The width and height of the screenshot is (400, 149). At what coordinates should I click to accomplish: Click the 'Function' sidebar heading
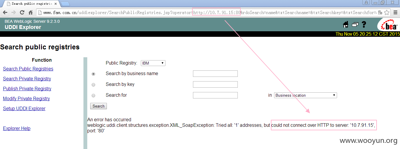coord(42,60)
